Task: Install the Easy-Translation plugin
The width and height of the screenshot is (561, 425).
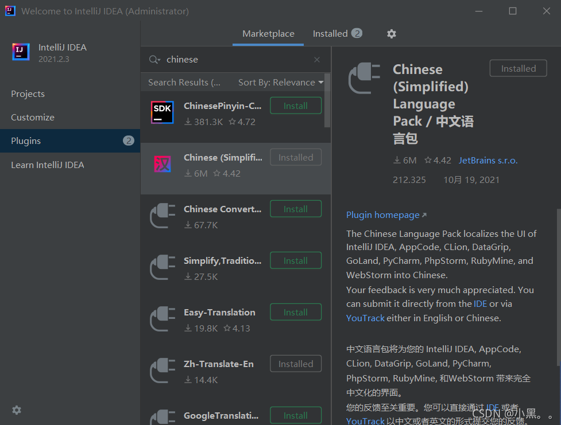Action: [x=296, y=312]
